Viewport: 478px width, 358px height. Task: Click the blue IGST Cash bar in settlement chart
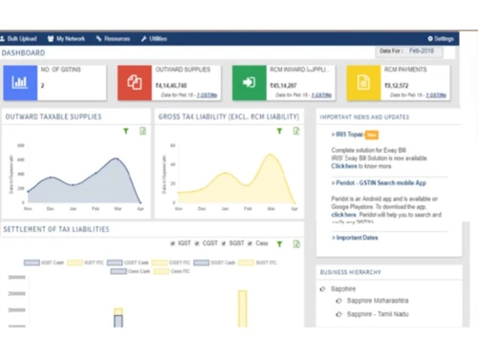(x=119, y=321)
